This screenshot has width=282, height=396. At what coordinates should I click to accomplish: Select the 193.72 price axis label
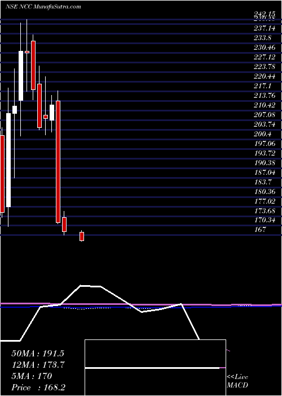(x=265, y=153)
